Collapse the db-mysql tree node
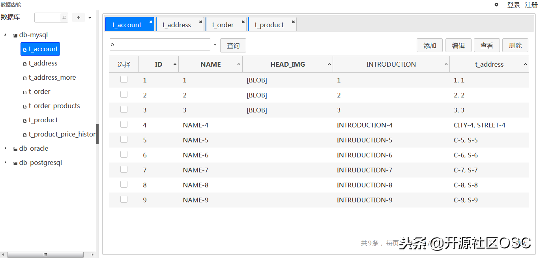The image size is (539, 258). coord(5,35)
